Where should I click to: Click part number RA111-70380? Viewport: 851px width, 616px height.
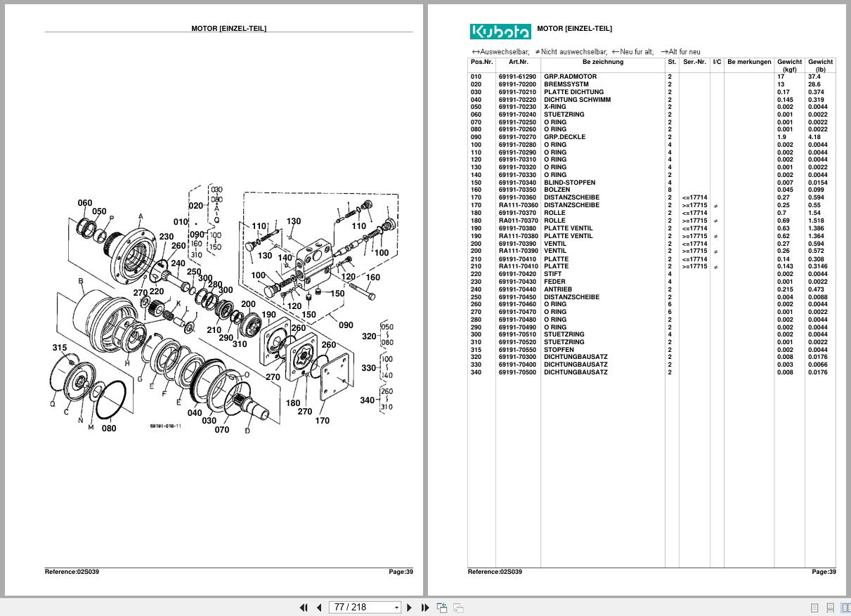[x=519, y=236]
